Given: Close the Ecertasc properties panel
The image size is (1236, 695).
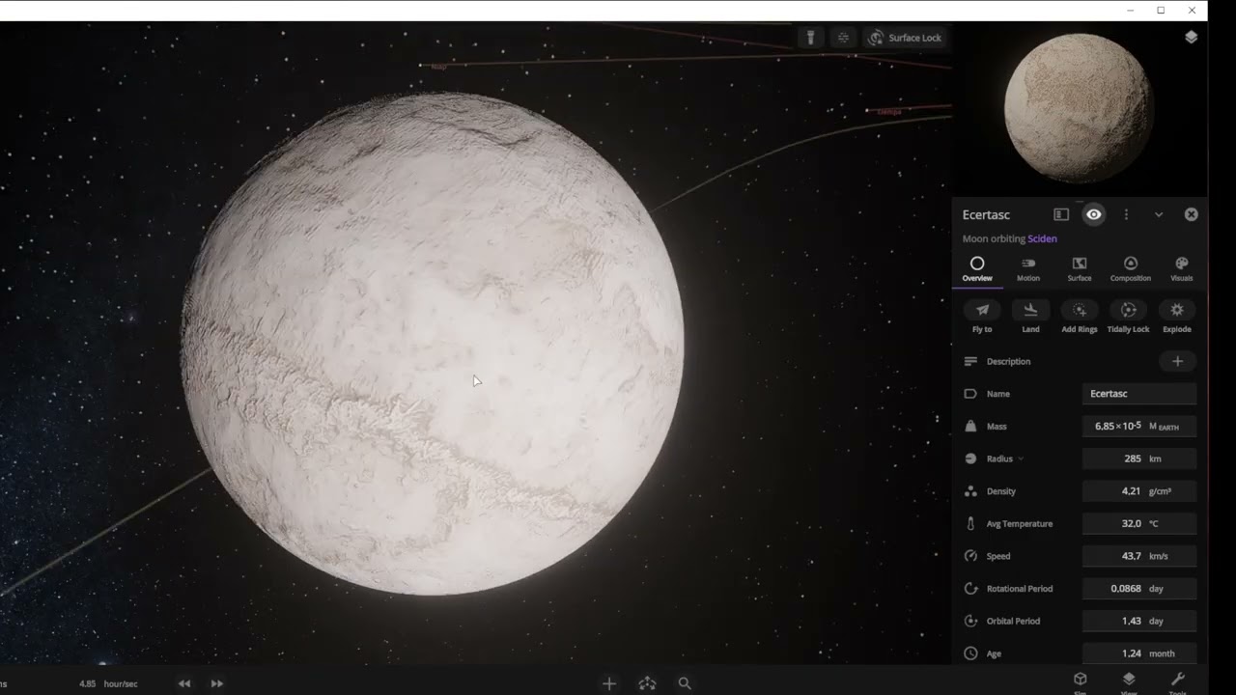Looking at the screenshot, I should click(x=1192, y=214).
